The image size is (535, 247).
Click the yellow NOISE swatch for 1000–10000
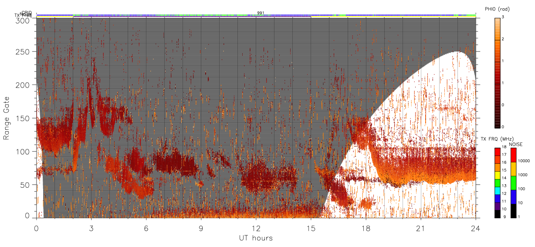pos(513,169)
